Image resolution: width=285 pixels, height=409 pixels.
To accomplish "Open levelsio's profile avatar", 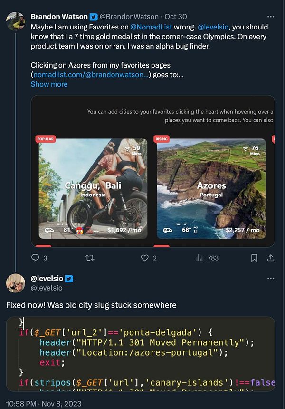I will point(15,283).
